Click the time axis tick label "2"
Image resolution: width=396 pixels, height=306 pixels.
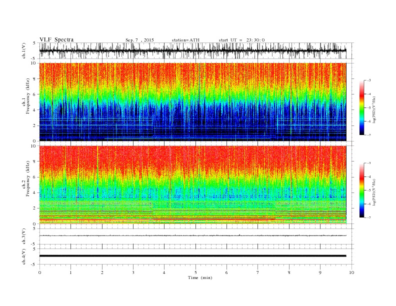[x=102, y=272]
